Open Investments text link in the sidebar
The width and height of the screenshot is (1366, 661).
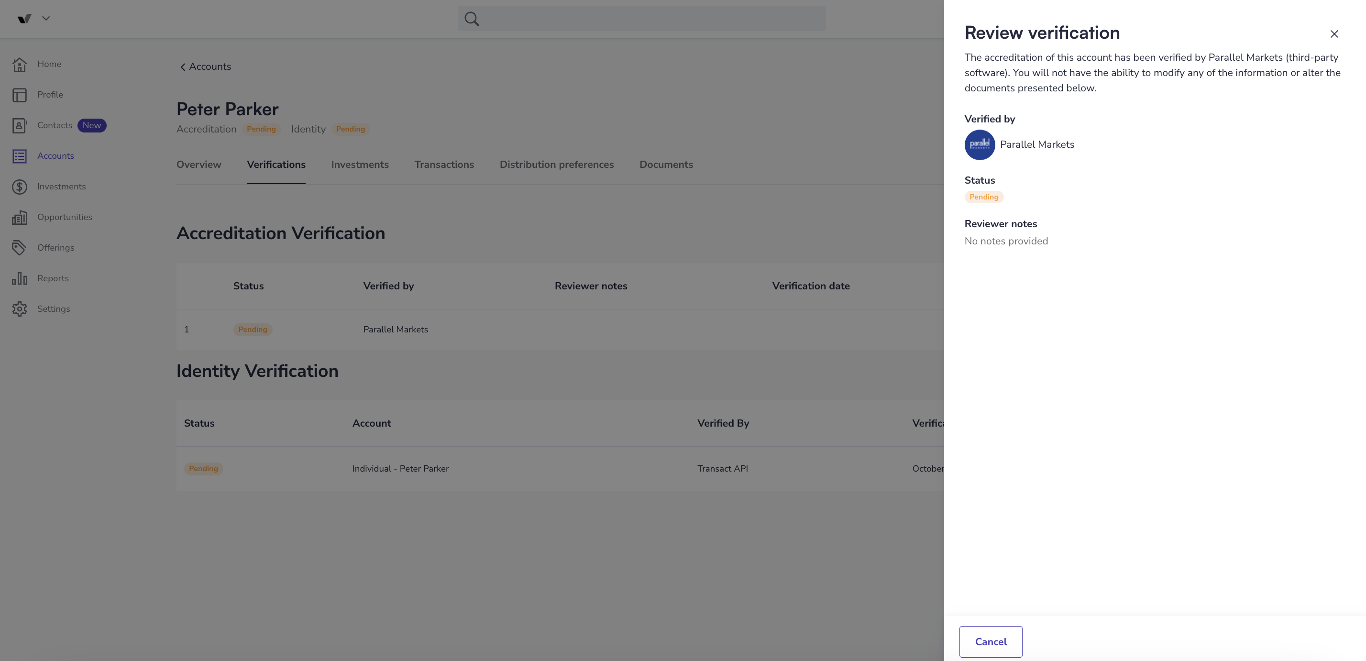coord(62,187)
